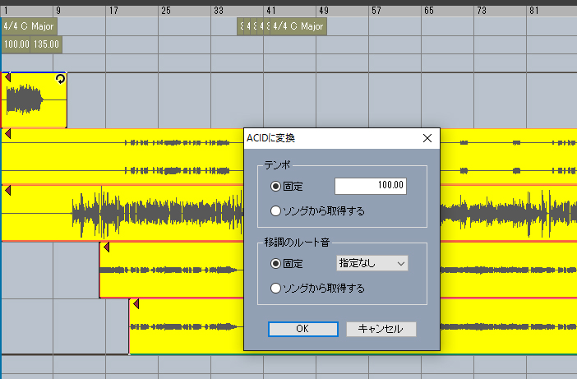The image size is (577, 379).
Task: Click the triangle marker on the fourth track clip
Action: pyautogui.click(x=105, y=247)
